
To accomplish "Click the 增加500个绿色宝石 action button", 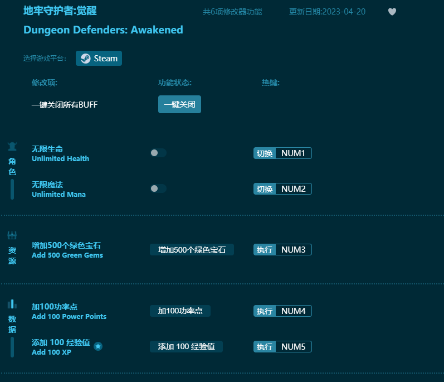I will click(x=192, y=250).
